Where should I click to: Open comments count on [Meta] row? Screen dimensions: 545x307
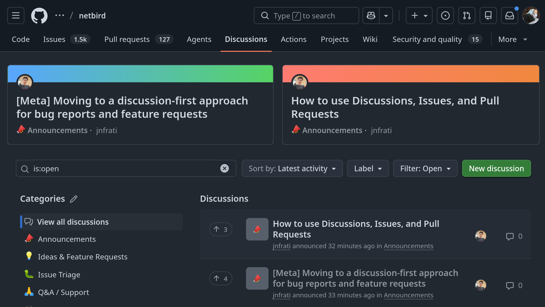pos(514,285)
